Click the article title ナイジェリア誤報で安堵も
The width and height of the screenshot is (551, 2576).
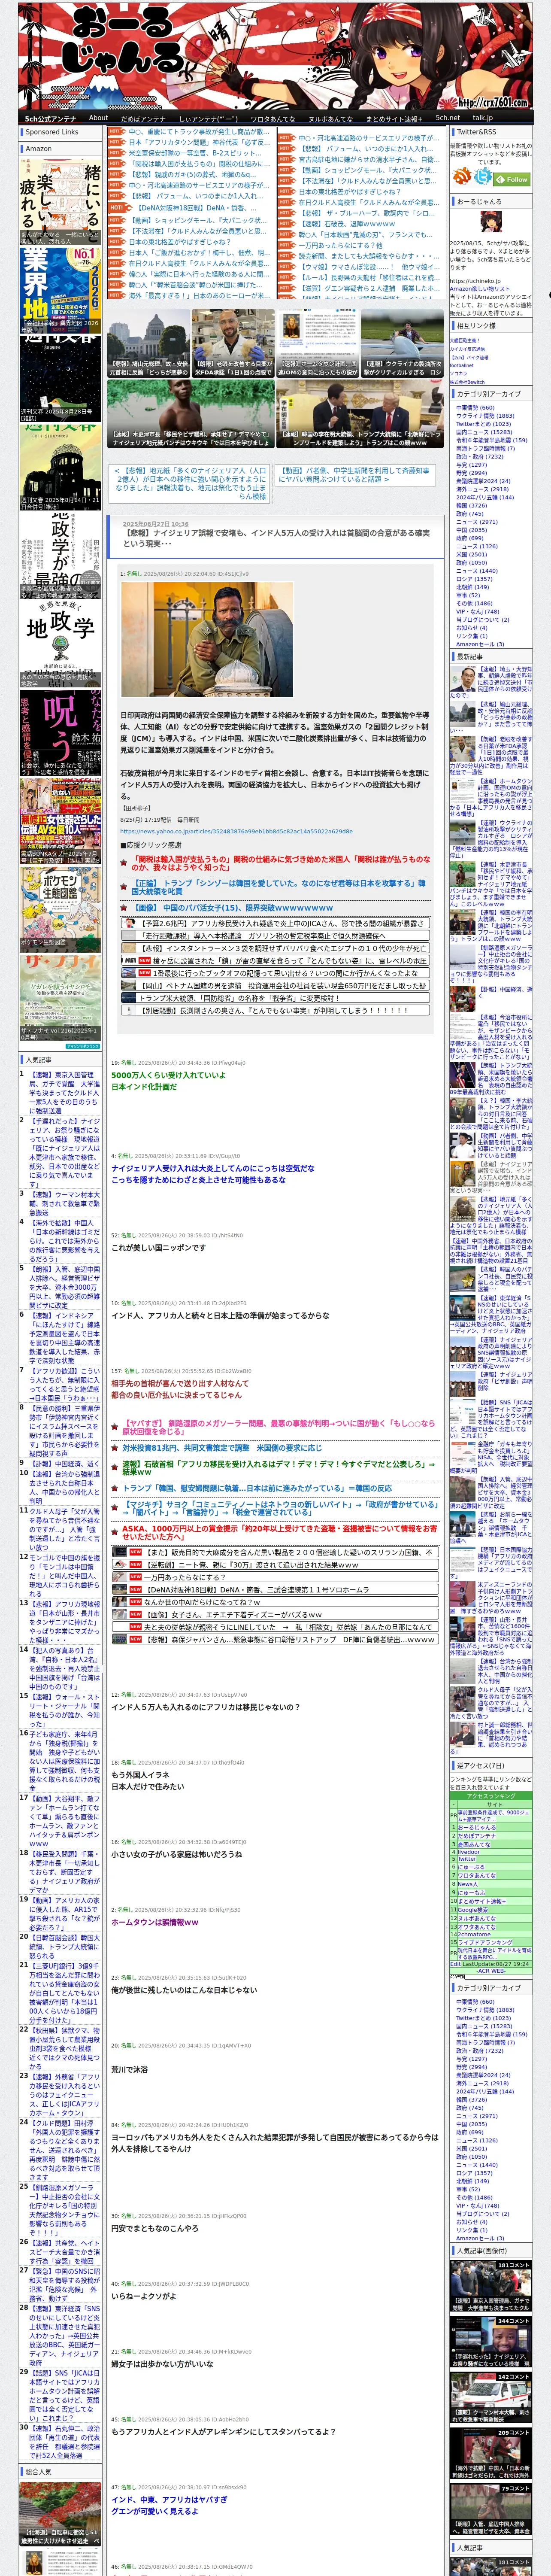pyautogui.click(x=277, y=539)
